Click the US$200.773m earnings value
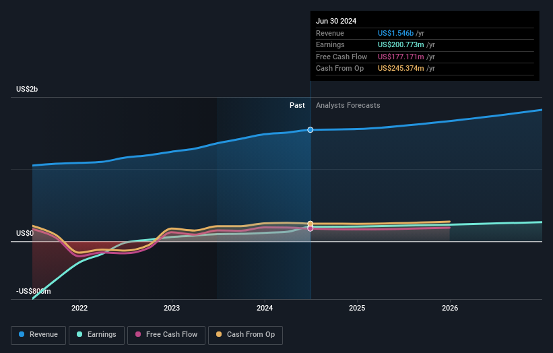Viewport: 553px width, 353px height. coord(401,44)
